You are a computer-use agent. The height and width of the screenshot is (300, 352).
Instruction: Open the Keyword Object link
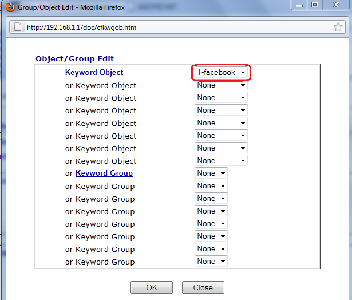[x=94, y=73]
